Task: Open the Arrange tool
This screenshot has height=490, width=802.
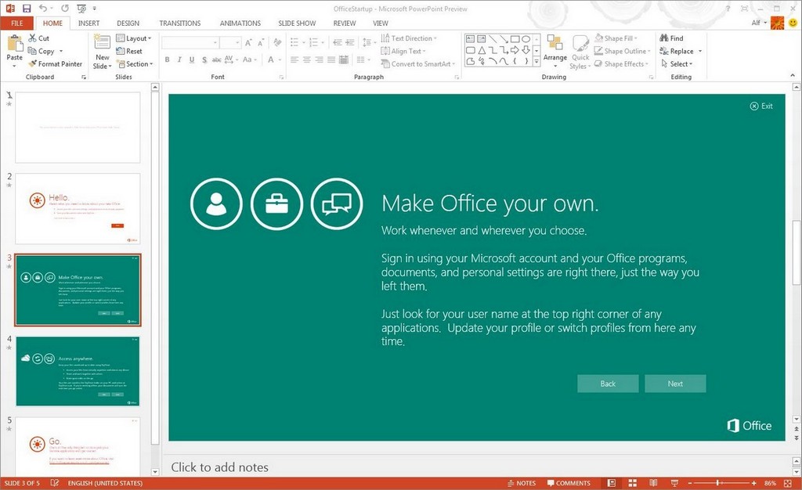Action: 555,51
